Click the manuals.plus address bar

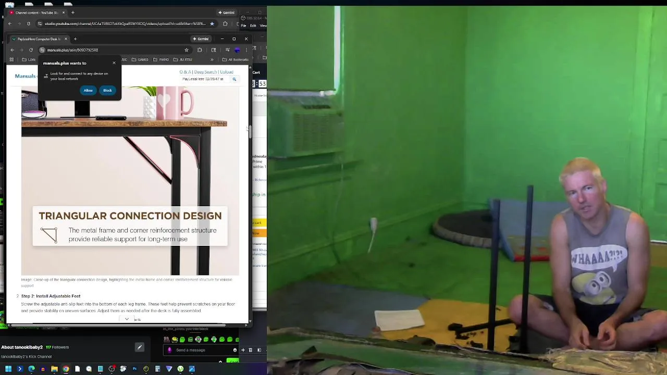pos(114,50)
